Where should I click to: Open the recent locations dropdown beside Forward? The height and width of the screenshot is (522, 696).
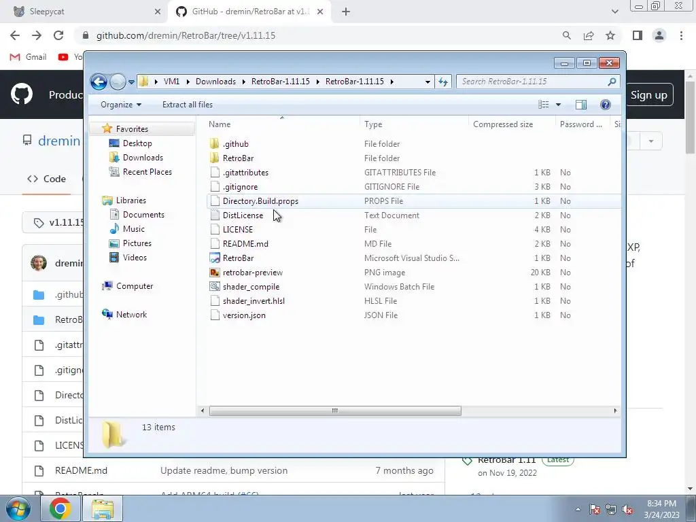131,82
